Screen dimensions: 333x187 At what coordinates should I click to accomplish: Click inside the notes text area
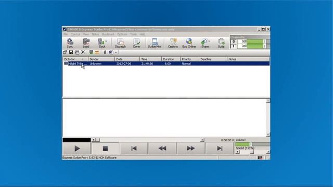[164, 118]
